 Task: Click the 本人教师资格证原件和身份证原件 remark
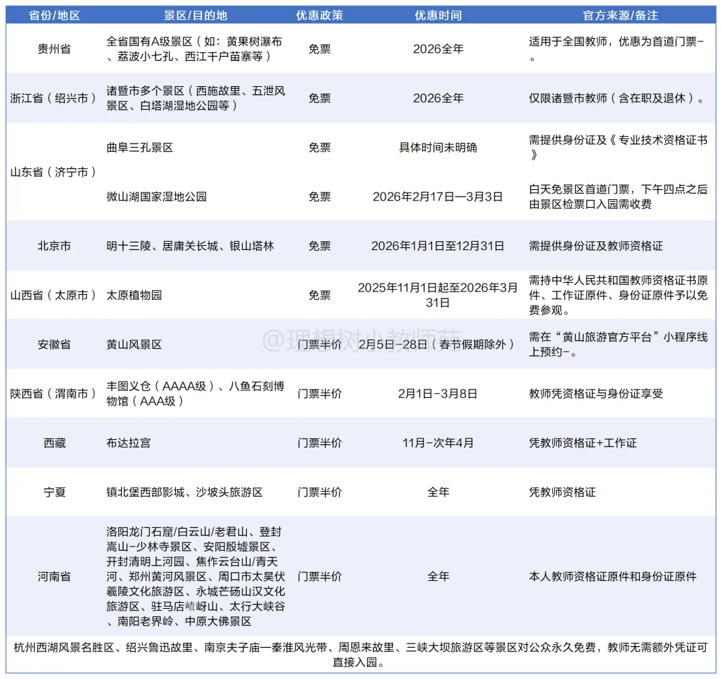pos(612,576)
